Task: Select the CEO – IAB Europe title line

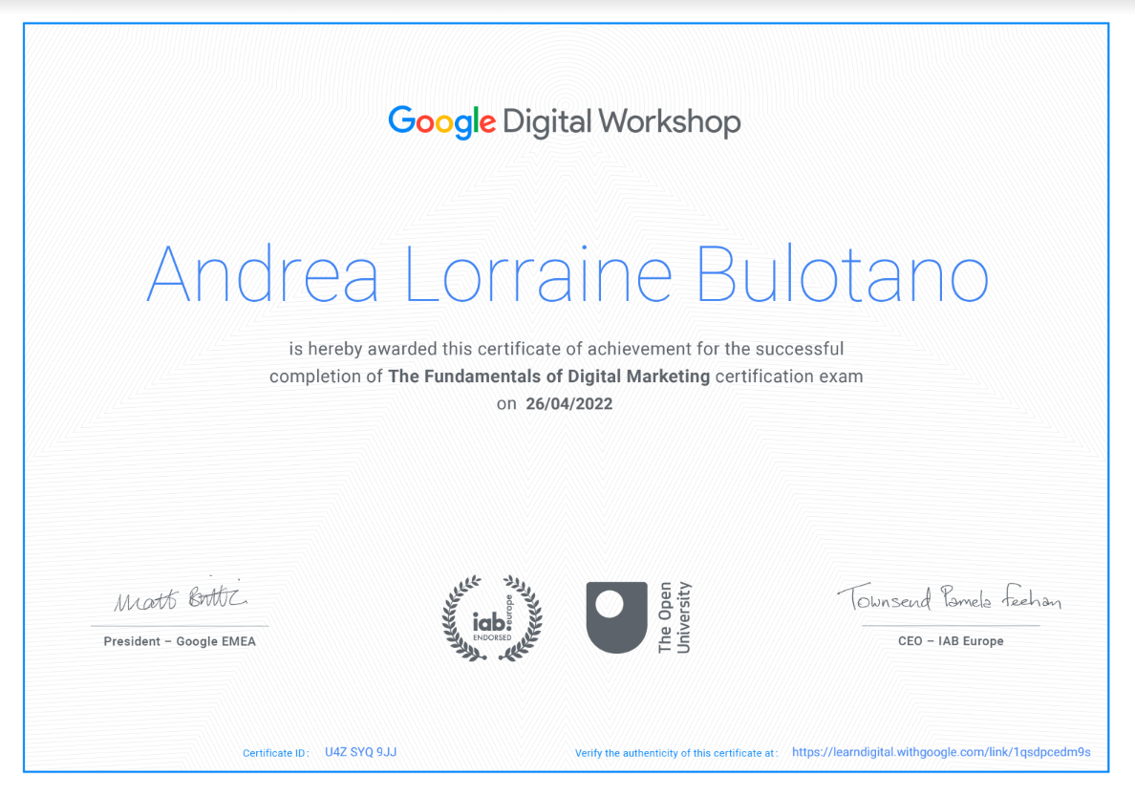Action: pyautogui.click(x=952, y=641)
